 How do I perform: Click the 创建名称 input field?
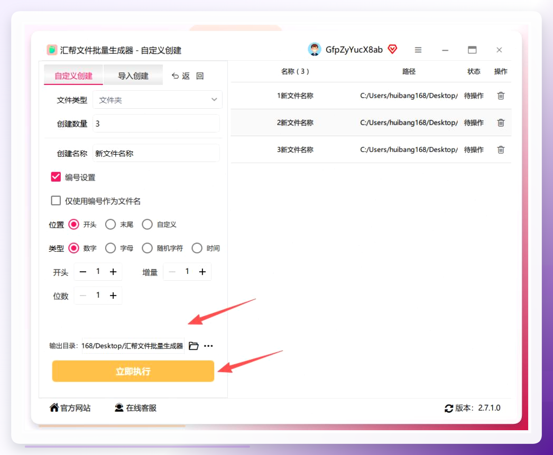pyautogui.click(x=156, y=153)
